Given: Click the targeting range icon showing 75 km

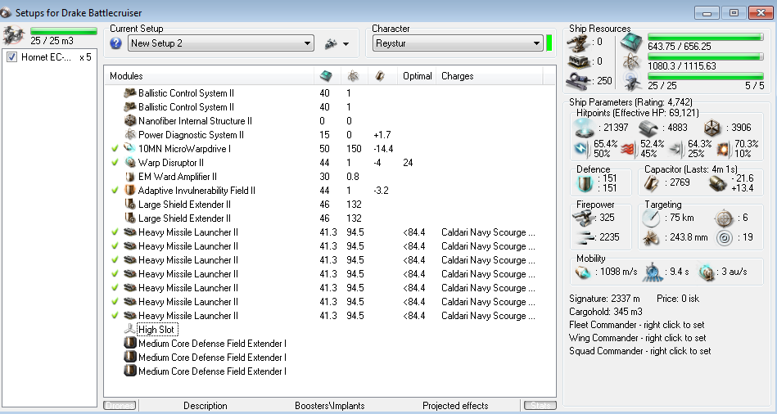Looking at the screenshot, I should [651, 218].
